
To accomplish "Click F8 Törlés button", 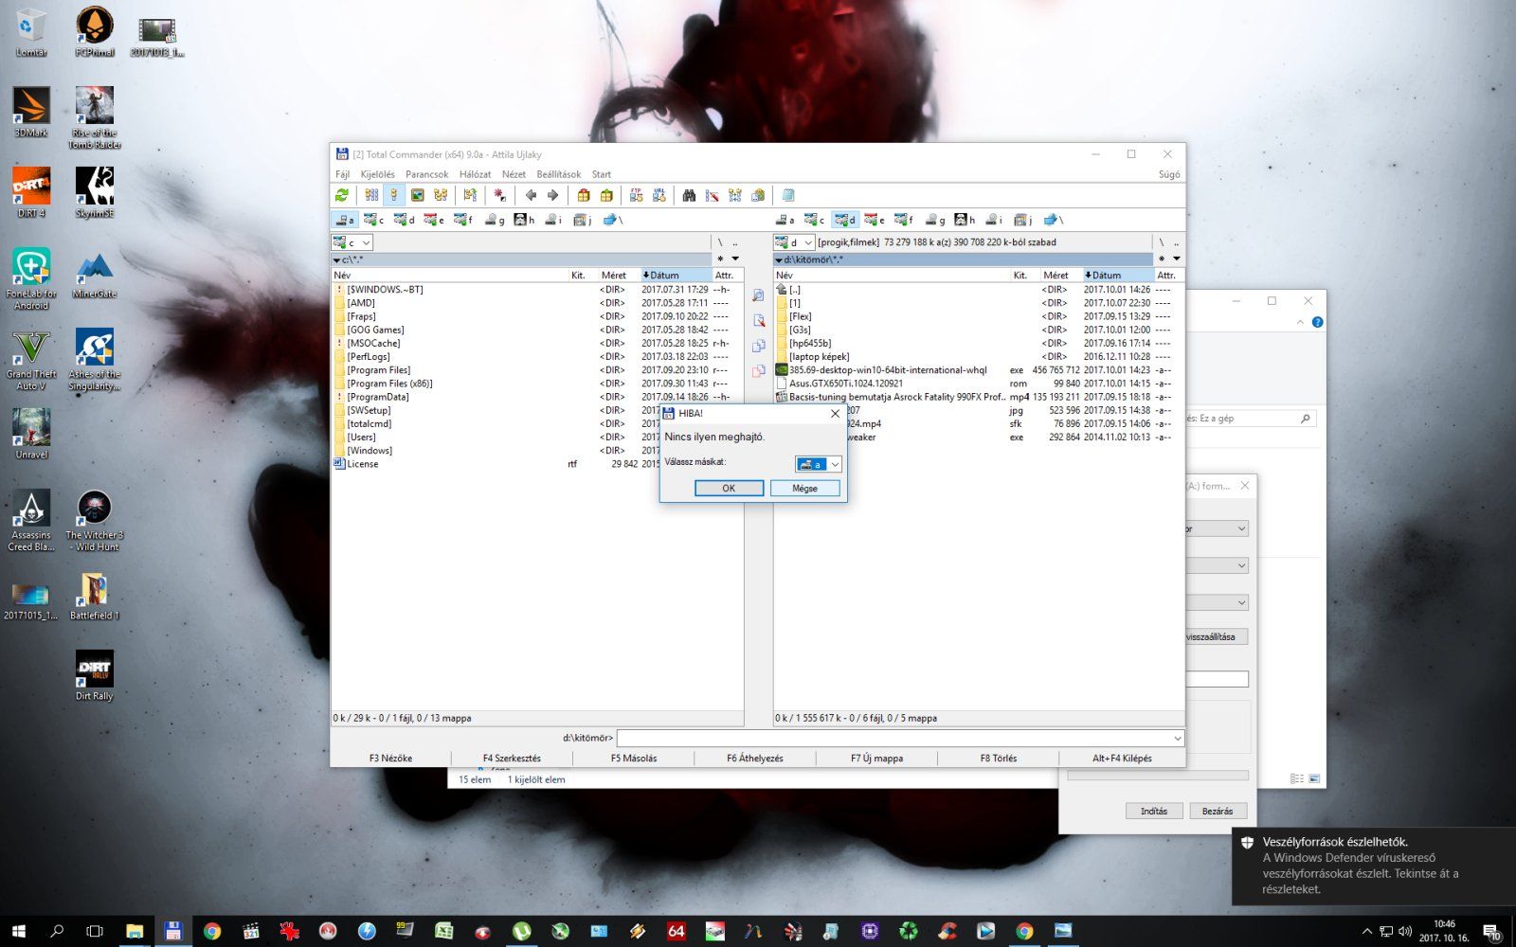I will pos(999,758).
